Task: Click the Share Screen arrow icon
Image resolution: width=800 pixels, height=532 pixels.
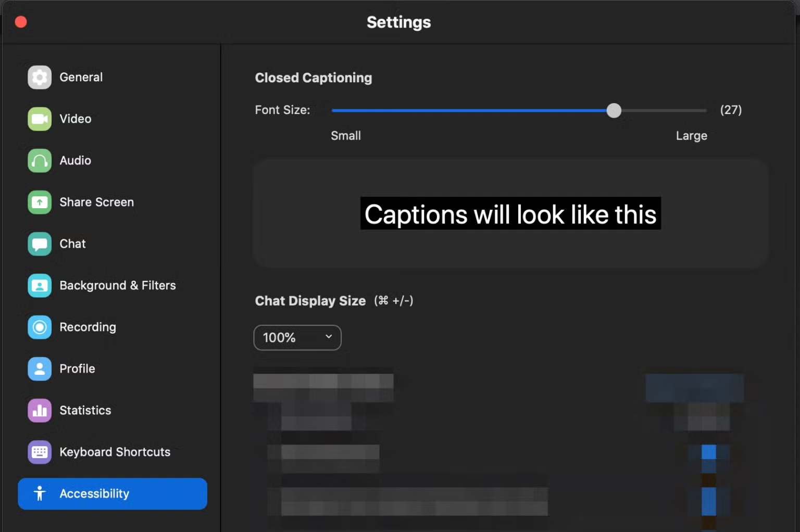Action: [40, 202]
